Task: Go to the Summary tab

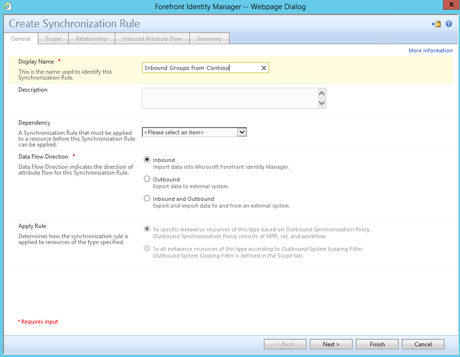Action: (209, 39)
